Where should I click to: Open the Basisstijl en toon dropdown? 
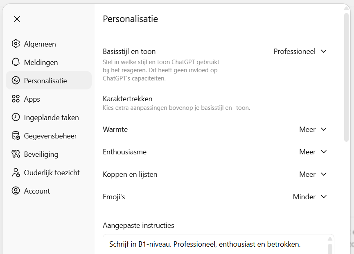coord(300,51)
